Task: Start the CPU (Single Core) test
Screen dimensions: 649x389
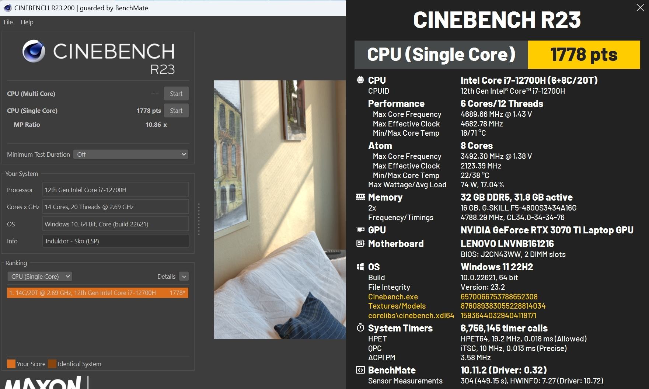Action: pyautogui.click(x=176, y=111)
